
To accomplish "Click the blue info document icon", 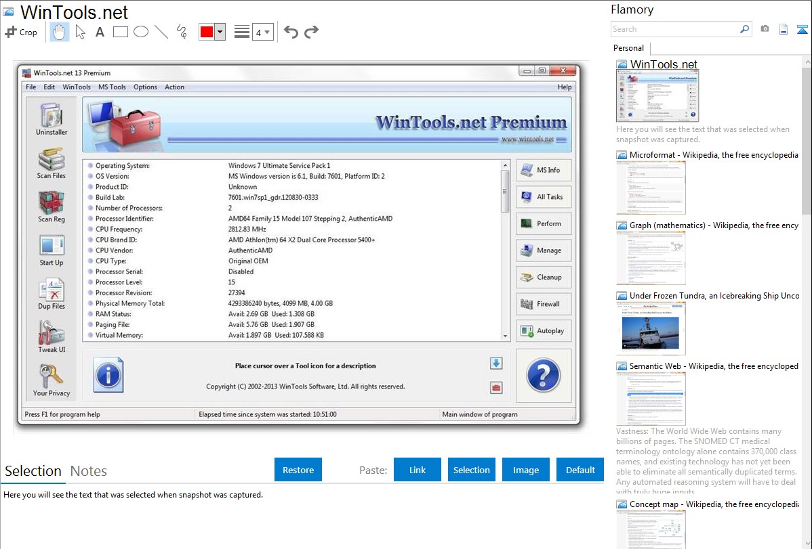I will (108, 374).
